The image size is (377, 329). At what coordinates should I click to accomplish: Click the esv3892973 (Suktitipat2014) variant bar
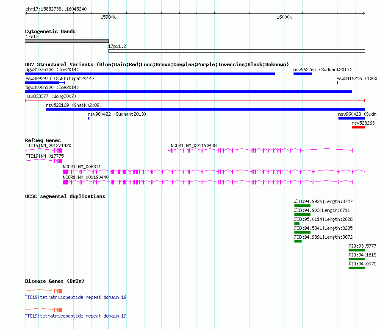[x=45, y=83]
